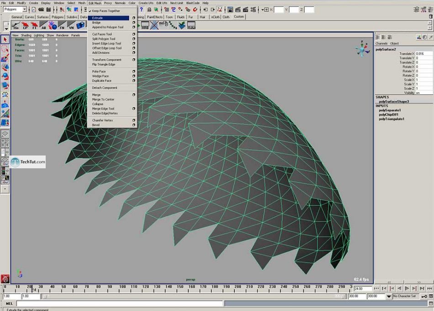The width and height of the screenshot is (434, 311).
Task: Open the Normals menu
Action: (120, 3)
